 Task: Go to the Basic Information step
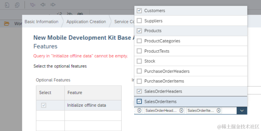(41, 22)
